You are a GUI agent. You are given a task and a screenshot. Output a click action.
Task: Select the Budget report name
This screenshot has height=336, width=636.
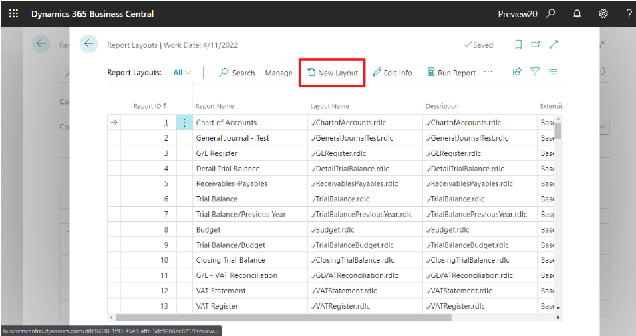208,229
